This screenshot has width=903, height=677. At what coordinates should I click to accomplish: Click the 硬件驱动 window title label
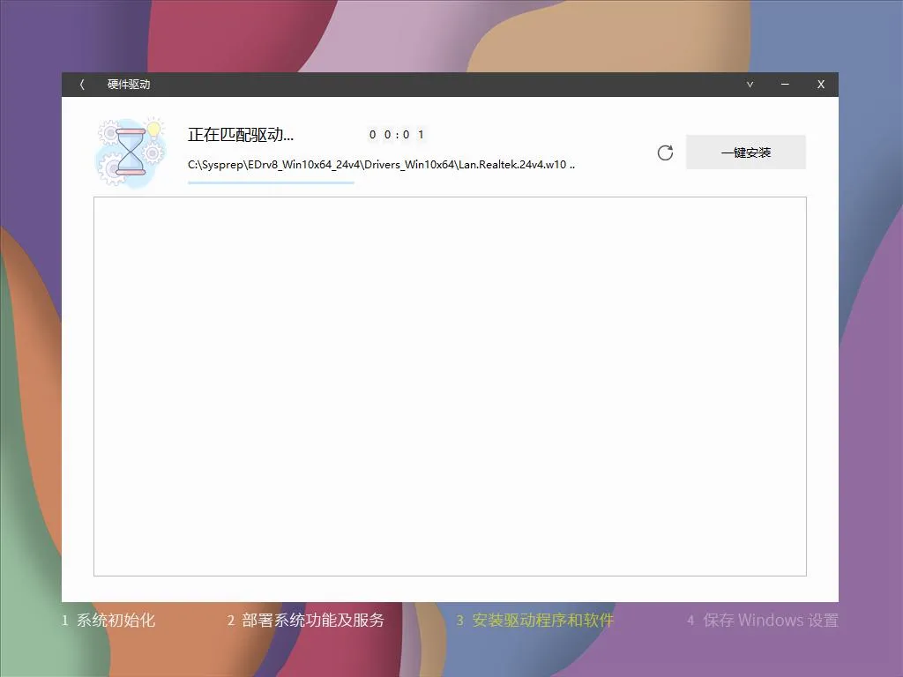(x=129, y=84)
